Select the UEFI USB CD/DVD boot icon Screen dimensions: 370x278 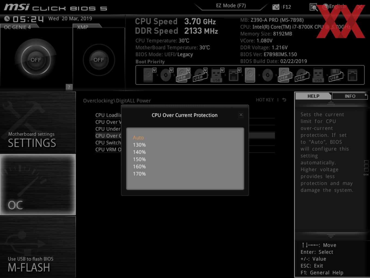click(200, 75)
